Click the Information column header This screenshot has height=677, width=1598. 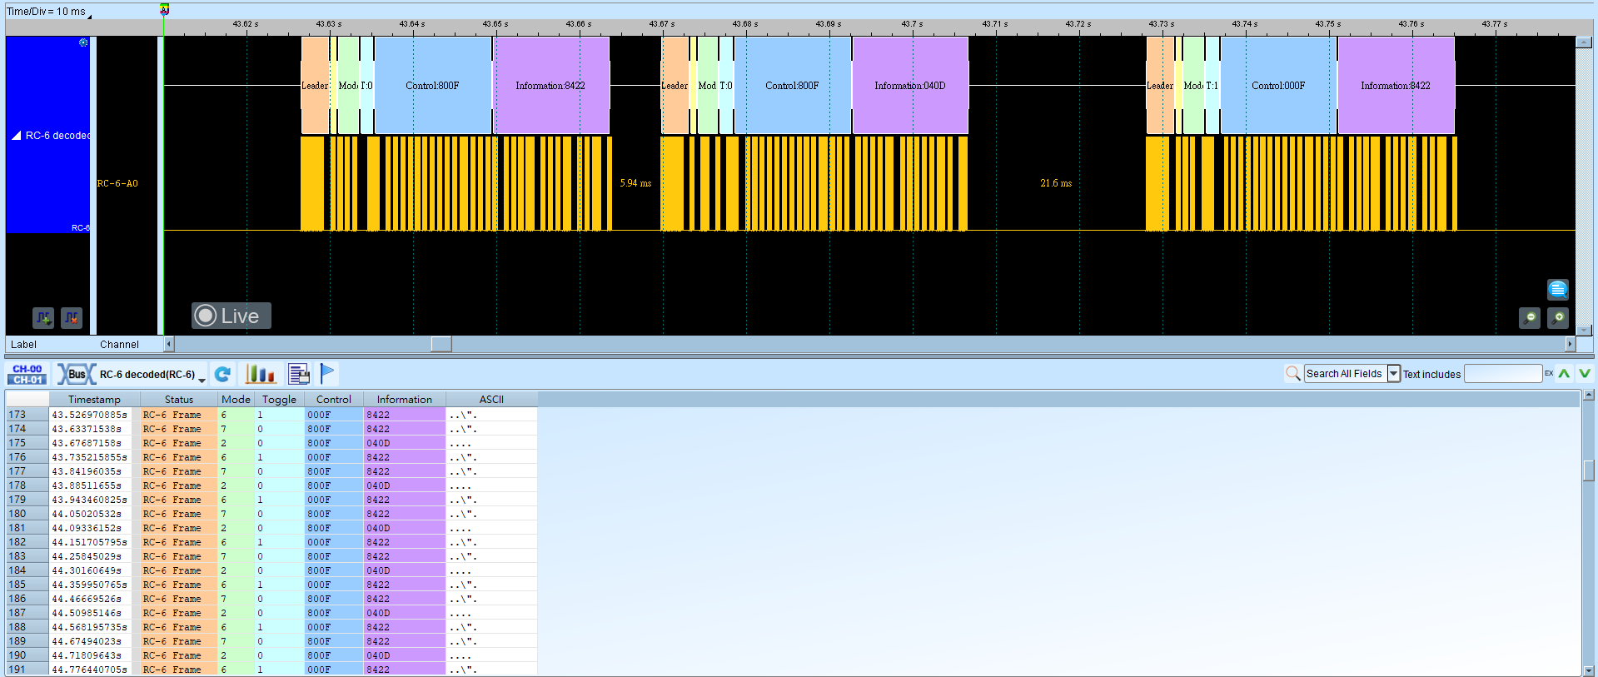point(404,399)
